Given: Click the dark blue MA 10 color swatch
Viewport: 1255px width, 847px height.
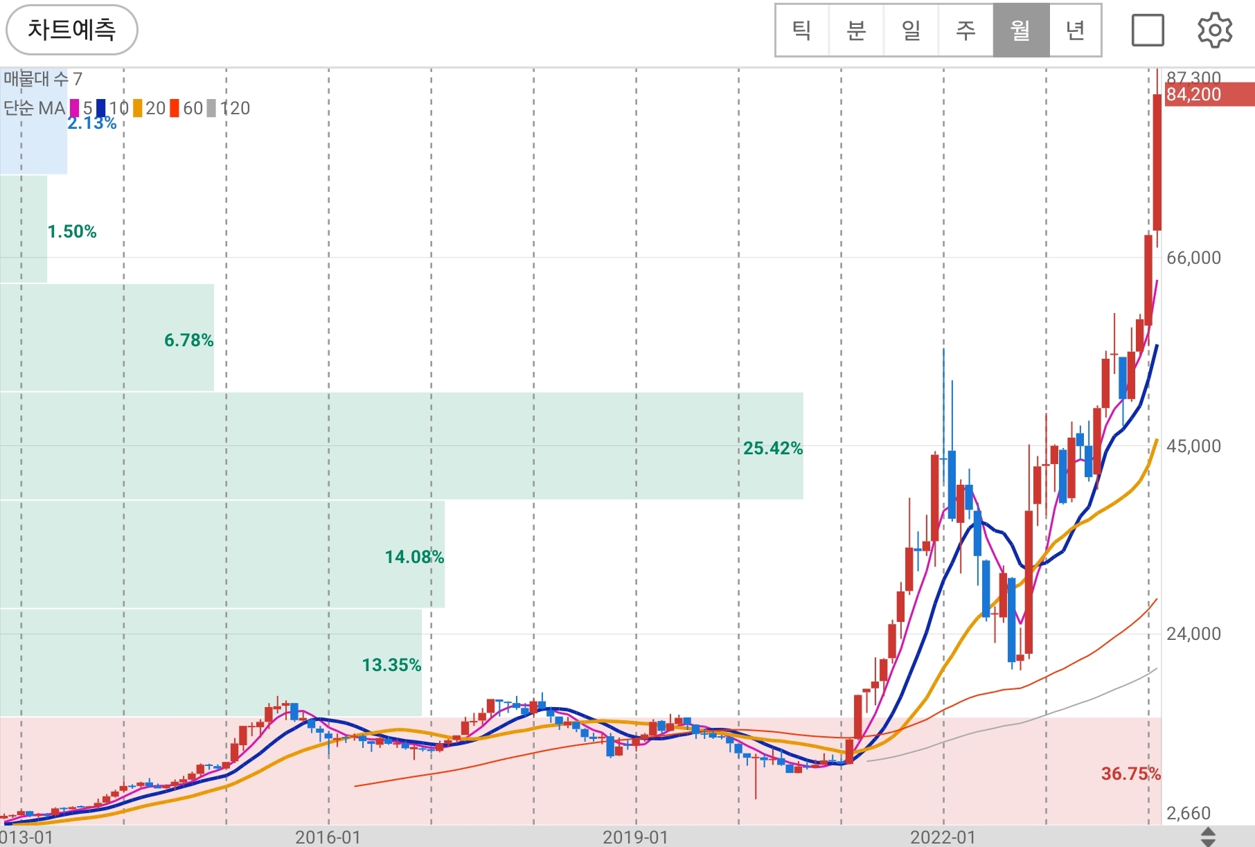Looking at the screenshot, I should tap(101, 108).
